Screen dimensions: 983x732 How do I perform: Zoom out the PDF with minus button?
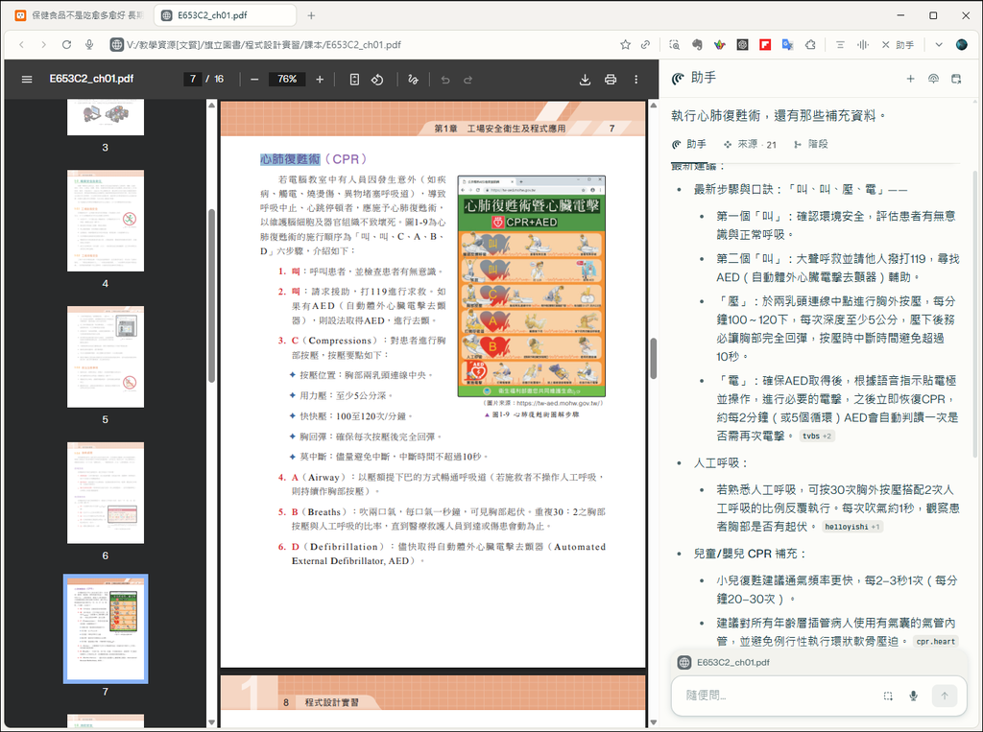tap(253, 80)
